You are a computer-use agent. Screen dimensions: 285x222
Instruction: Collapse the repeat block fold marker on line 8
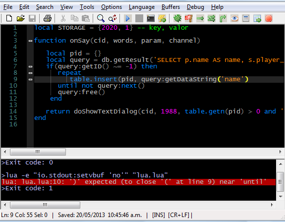click(x=31, y=73)
